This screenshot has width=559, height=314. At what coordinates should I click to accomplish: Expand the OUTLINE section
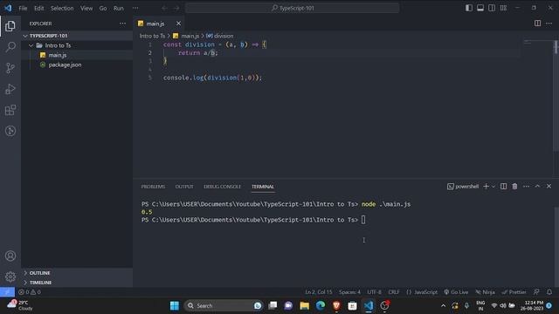coord(77,273)
